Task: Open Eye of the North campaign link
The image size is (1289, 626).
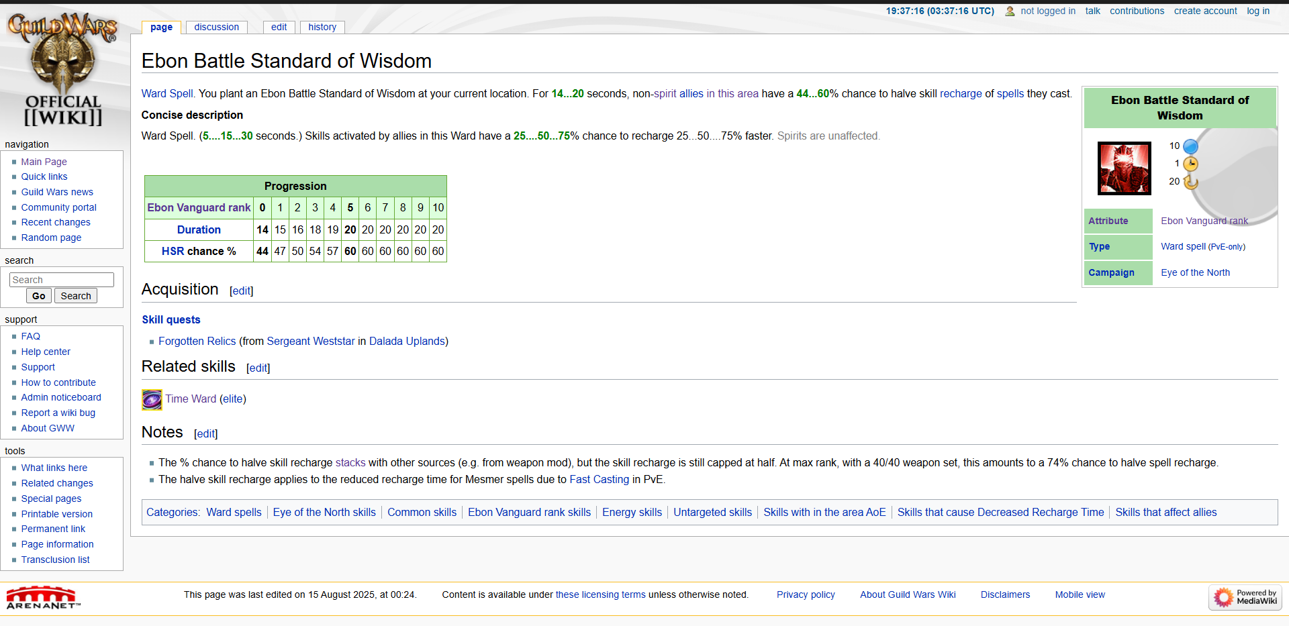Action: pos(1196,272)
